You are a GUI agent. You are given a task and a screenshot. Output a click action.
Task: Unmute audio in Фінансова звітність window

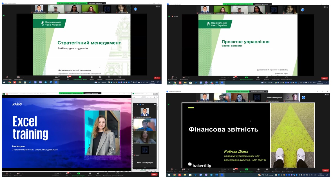click(172, 170)
